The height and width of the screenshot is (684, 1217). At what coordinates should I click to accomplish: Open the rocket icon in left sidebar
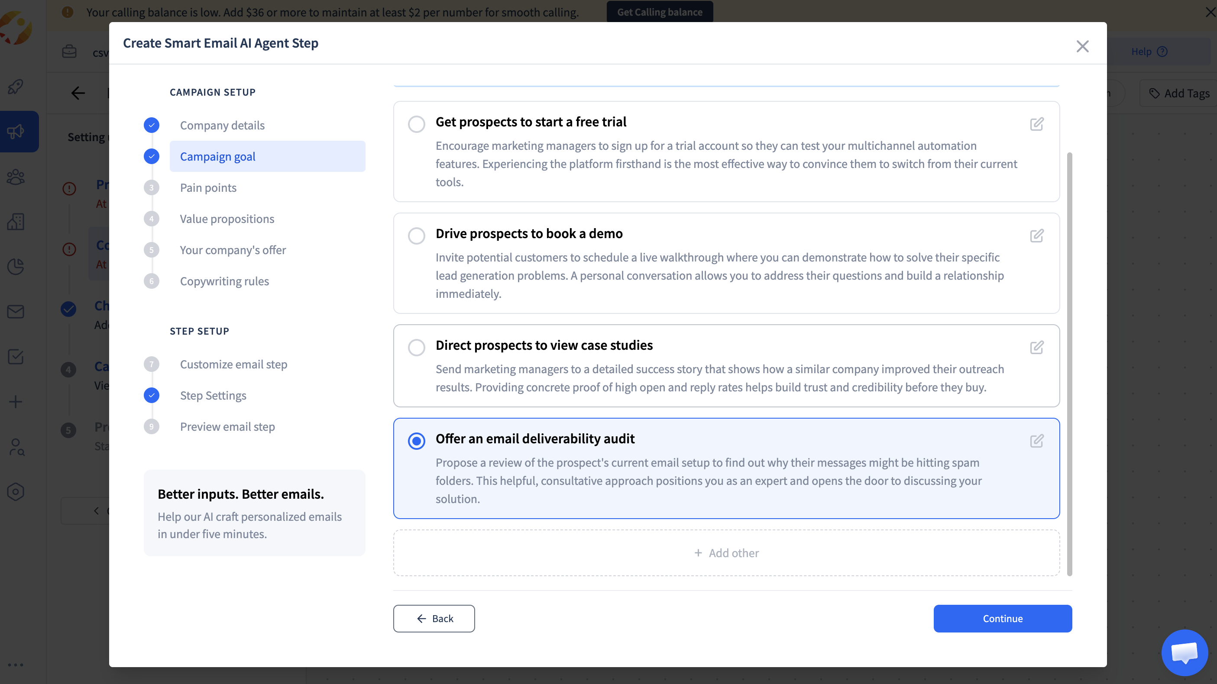pos(16,87)
